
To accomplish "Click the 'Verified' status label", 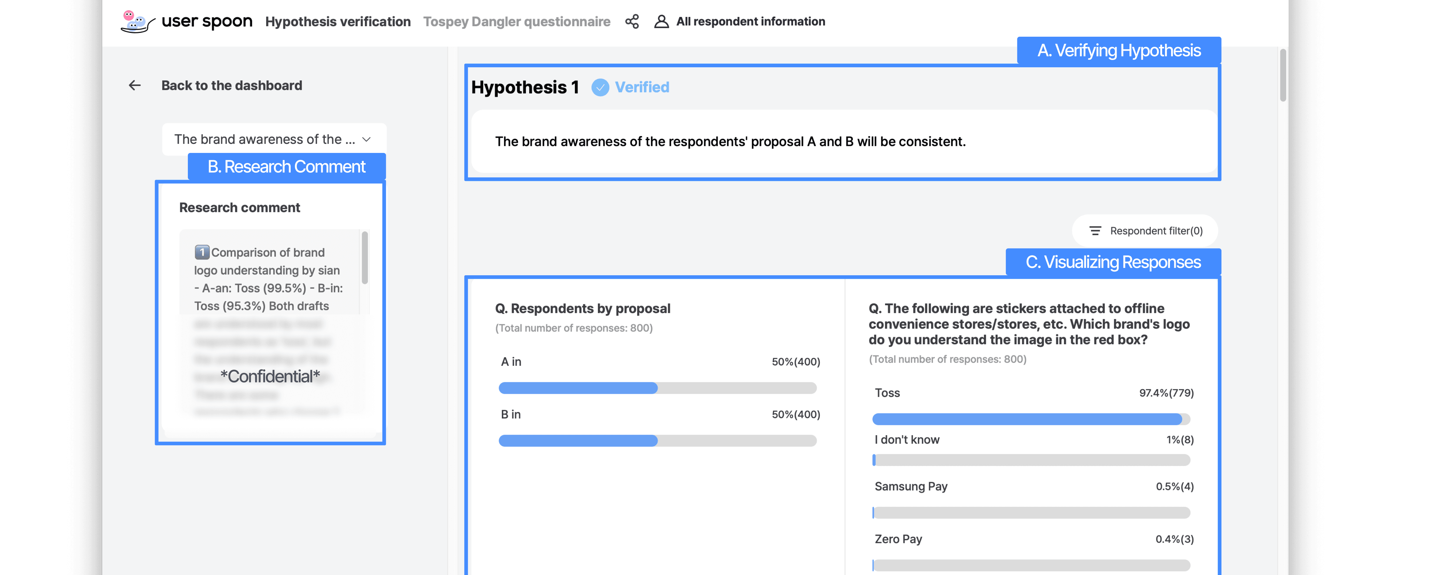I will 642,87.
